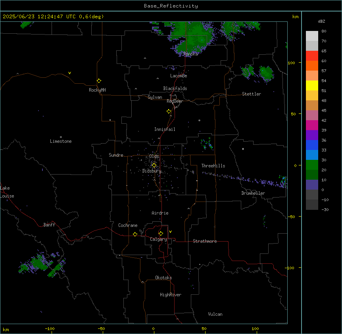
Task: Click the green storm cell northeast of Stettler
Action: coord(266,73)
